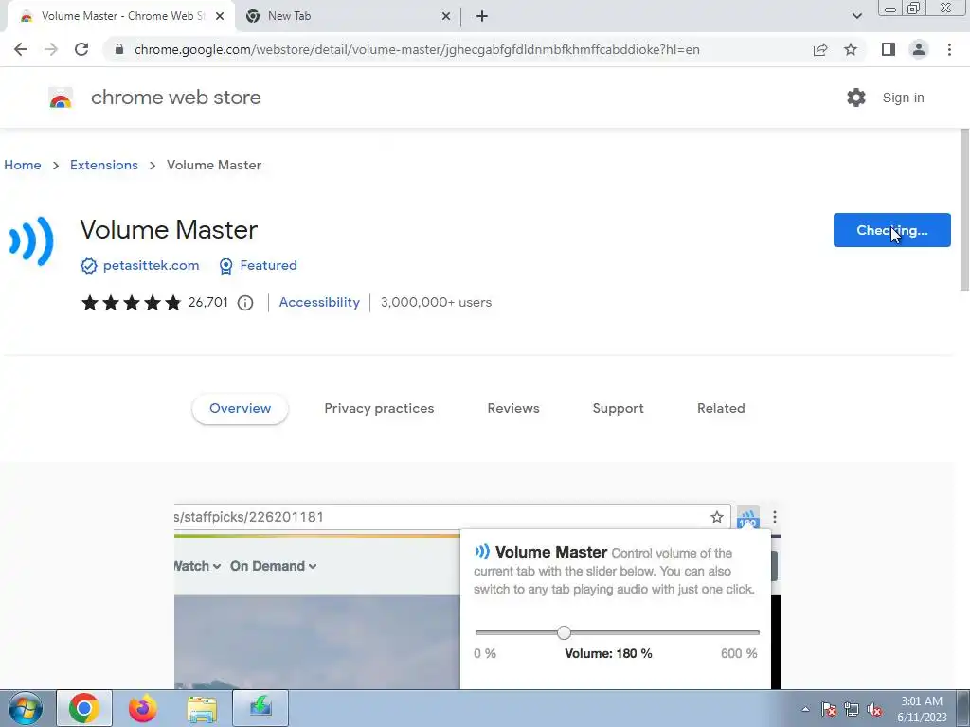The image size is (970, 727).
Task: Open Chrome's three-dot menu
Action: [949, 49]
